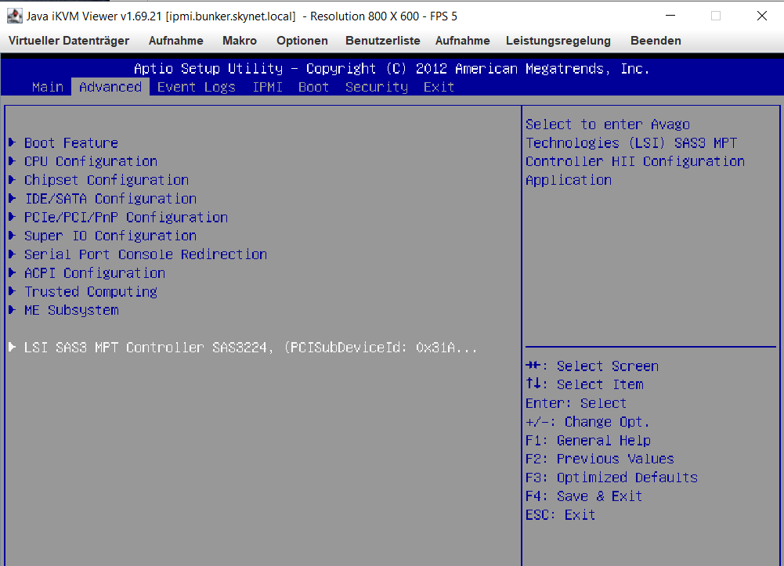Click the 'F3: Optimized Defaults' hint
The image size is (784, 566).
[612, 478]
